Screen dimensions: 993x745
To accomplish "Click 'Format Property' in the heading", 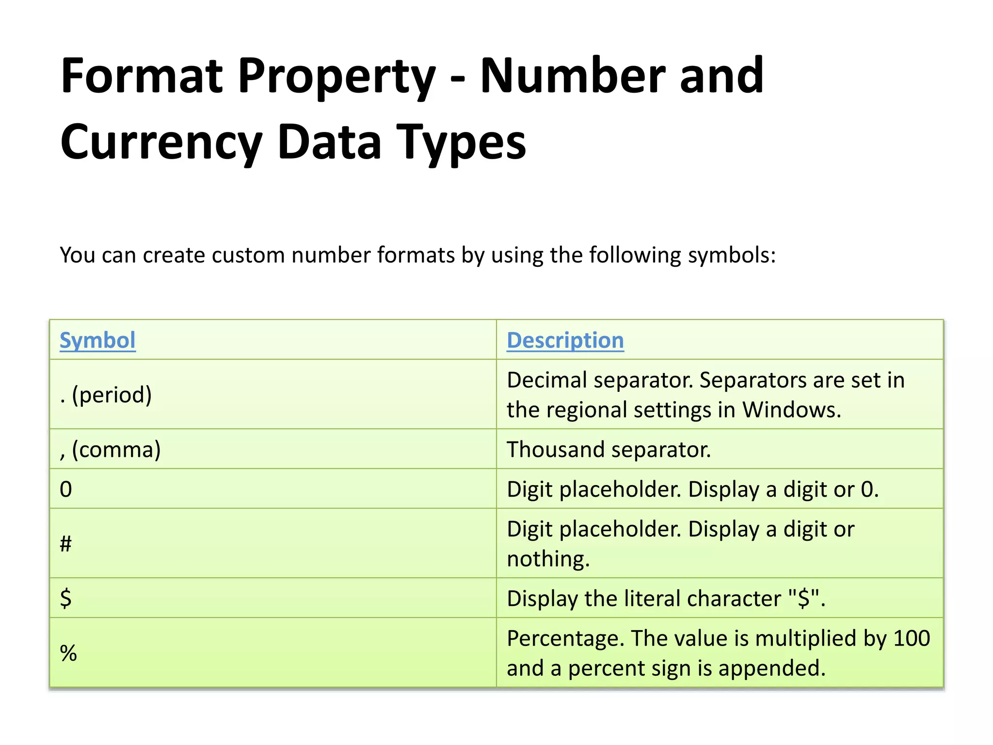I will (x=248, y=76).
